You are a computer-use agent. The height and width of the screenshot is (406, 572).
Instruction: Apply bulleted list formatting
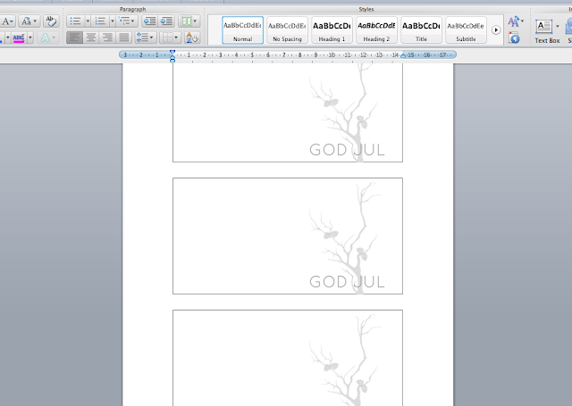coord(75,21)
